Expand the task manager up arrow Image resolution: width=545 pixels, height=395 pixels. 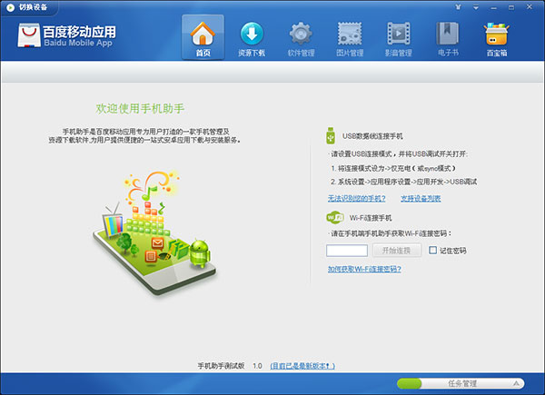tap(516, 383)
